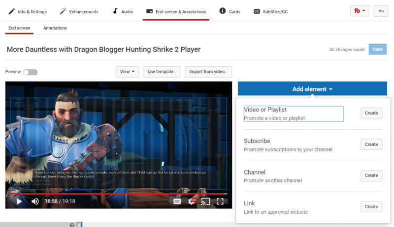This screenshot has height=227, width=394.
Task: Click the End screen tab's screen icon
Action: point(149,11)
